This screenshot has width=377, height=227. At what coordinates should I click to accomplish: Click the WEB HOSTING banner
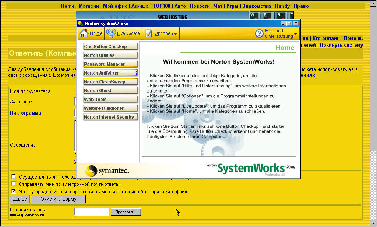(162, 15)
